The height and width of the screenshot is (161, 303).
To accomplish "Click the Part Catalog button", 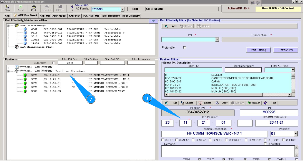I will pos(258,50).
